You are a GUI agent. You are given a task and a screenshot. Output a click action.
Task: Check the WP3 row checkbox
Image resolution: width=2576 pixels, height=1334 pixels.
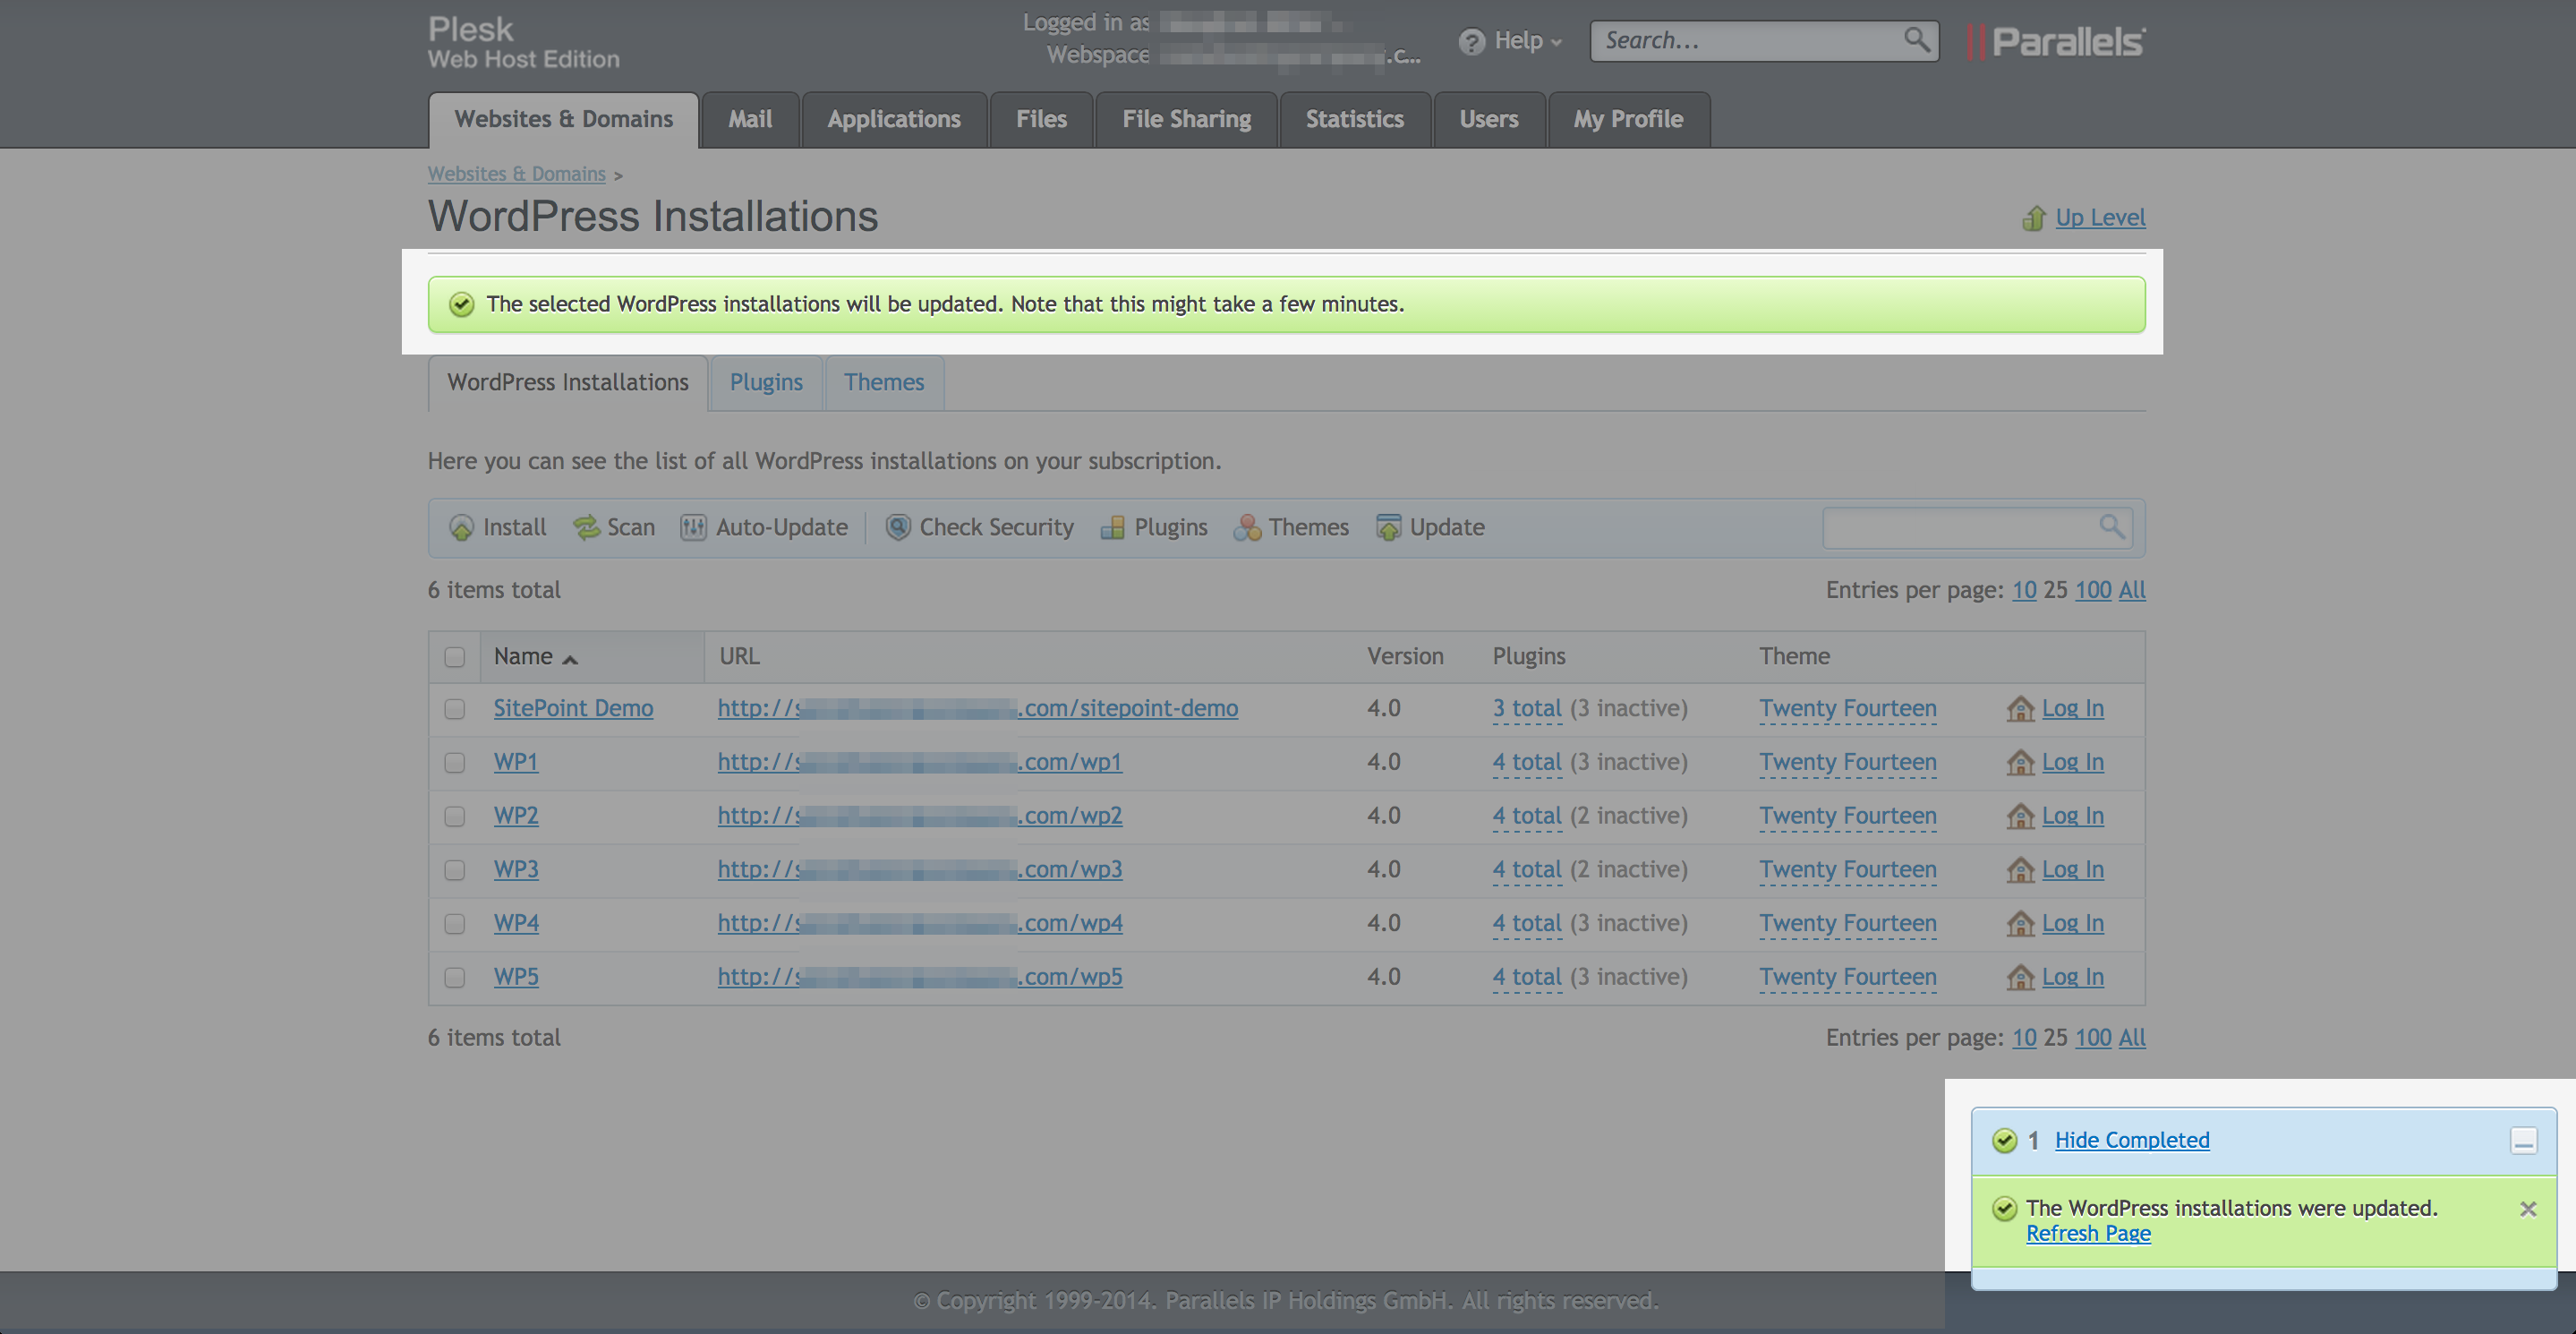tap(455, 870)
